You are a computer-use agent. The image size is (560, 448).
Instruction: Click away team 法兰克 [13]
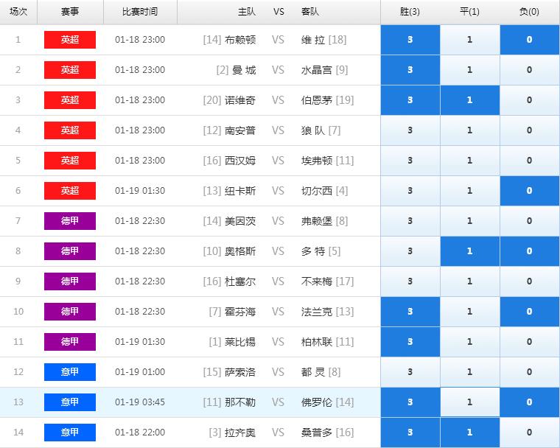pyautogui.click(x=327, y=311)
